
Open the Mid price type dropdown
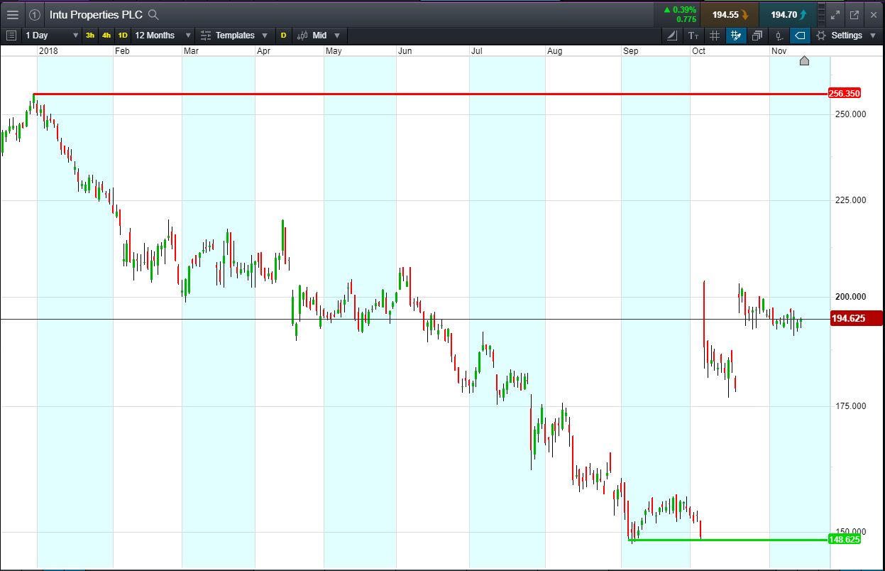coord(319,35)
